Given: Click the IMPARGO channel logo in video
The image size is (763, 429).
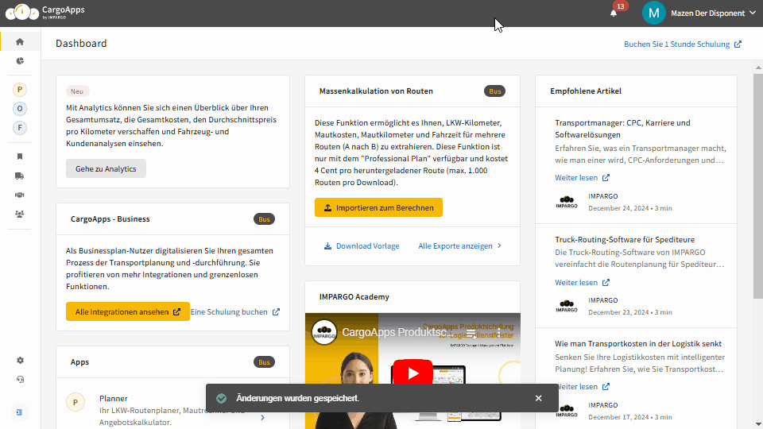Looking at the screenshot, I should pyautogui.click(x=324, y=332).
